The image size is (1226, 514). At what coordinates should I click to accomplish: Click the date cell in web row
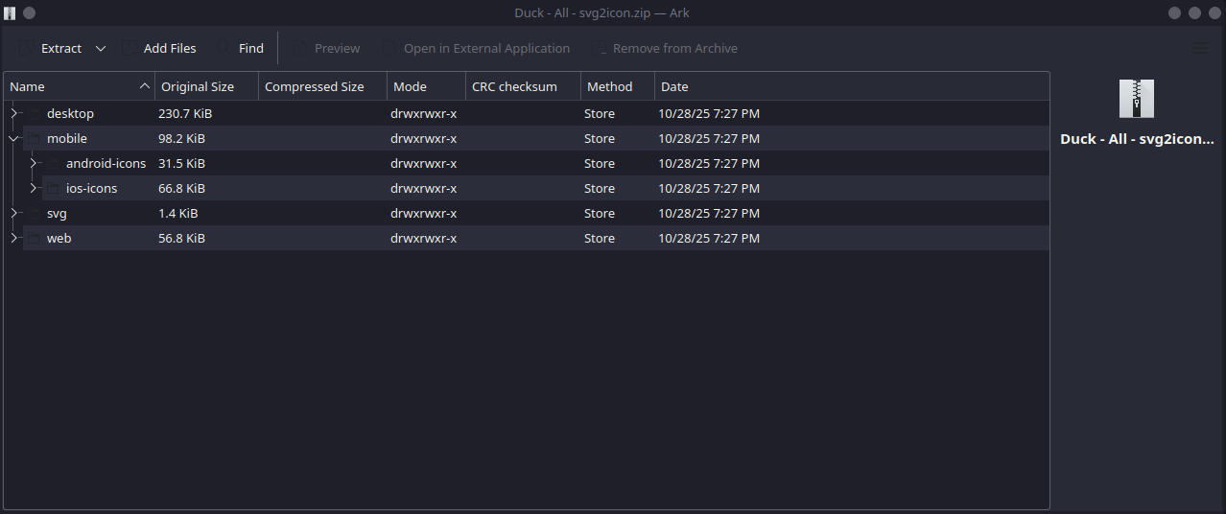coord(709,238)
